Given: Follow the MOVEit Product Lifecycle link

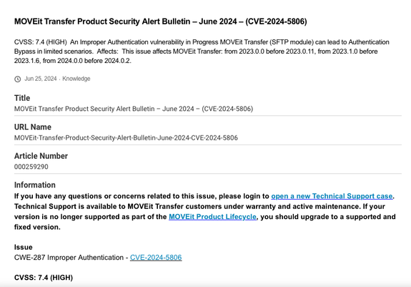Looking at the screenshot, I should point(212,217).
